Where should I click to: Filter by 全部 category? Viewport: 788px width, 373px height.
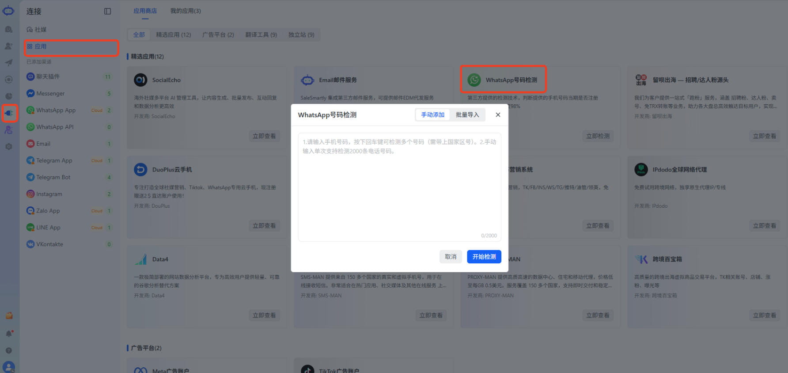coord(139,35)
